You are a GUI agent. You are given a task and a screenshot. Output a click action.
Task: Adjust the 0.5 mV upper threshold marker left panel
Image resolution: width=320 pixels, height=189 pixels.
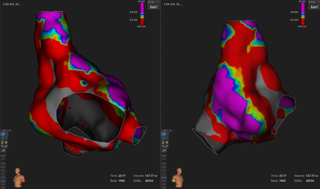coord(142,13)
